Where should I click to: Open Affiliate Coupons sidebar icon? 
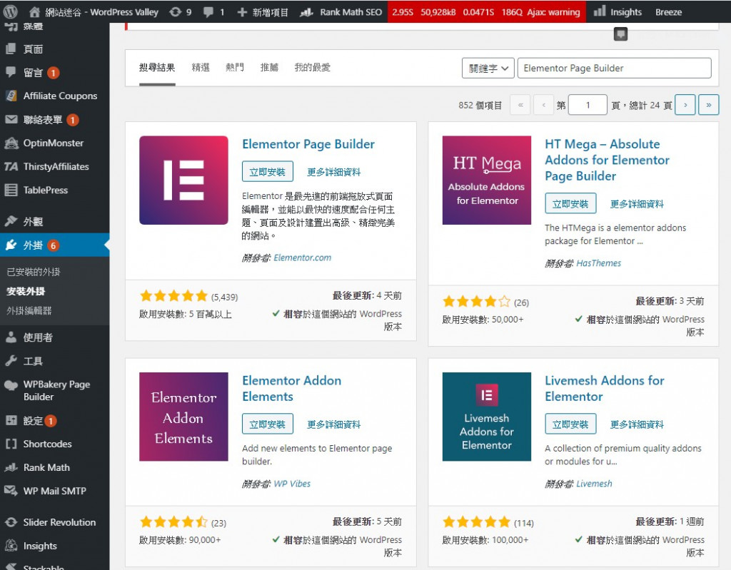pyautogui.click(x=11, y=96)
